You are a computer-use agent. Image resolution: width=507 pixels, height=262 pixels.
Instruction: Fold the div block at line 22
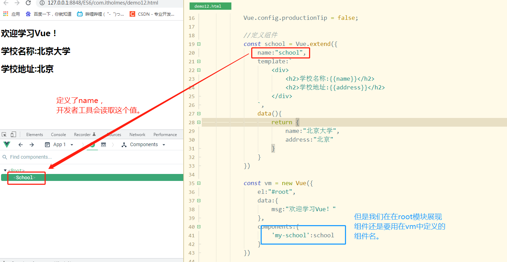pyautogui.click(x=199, y=70)
